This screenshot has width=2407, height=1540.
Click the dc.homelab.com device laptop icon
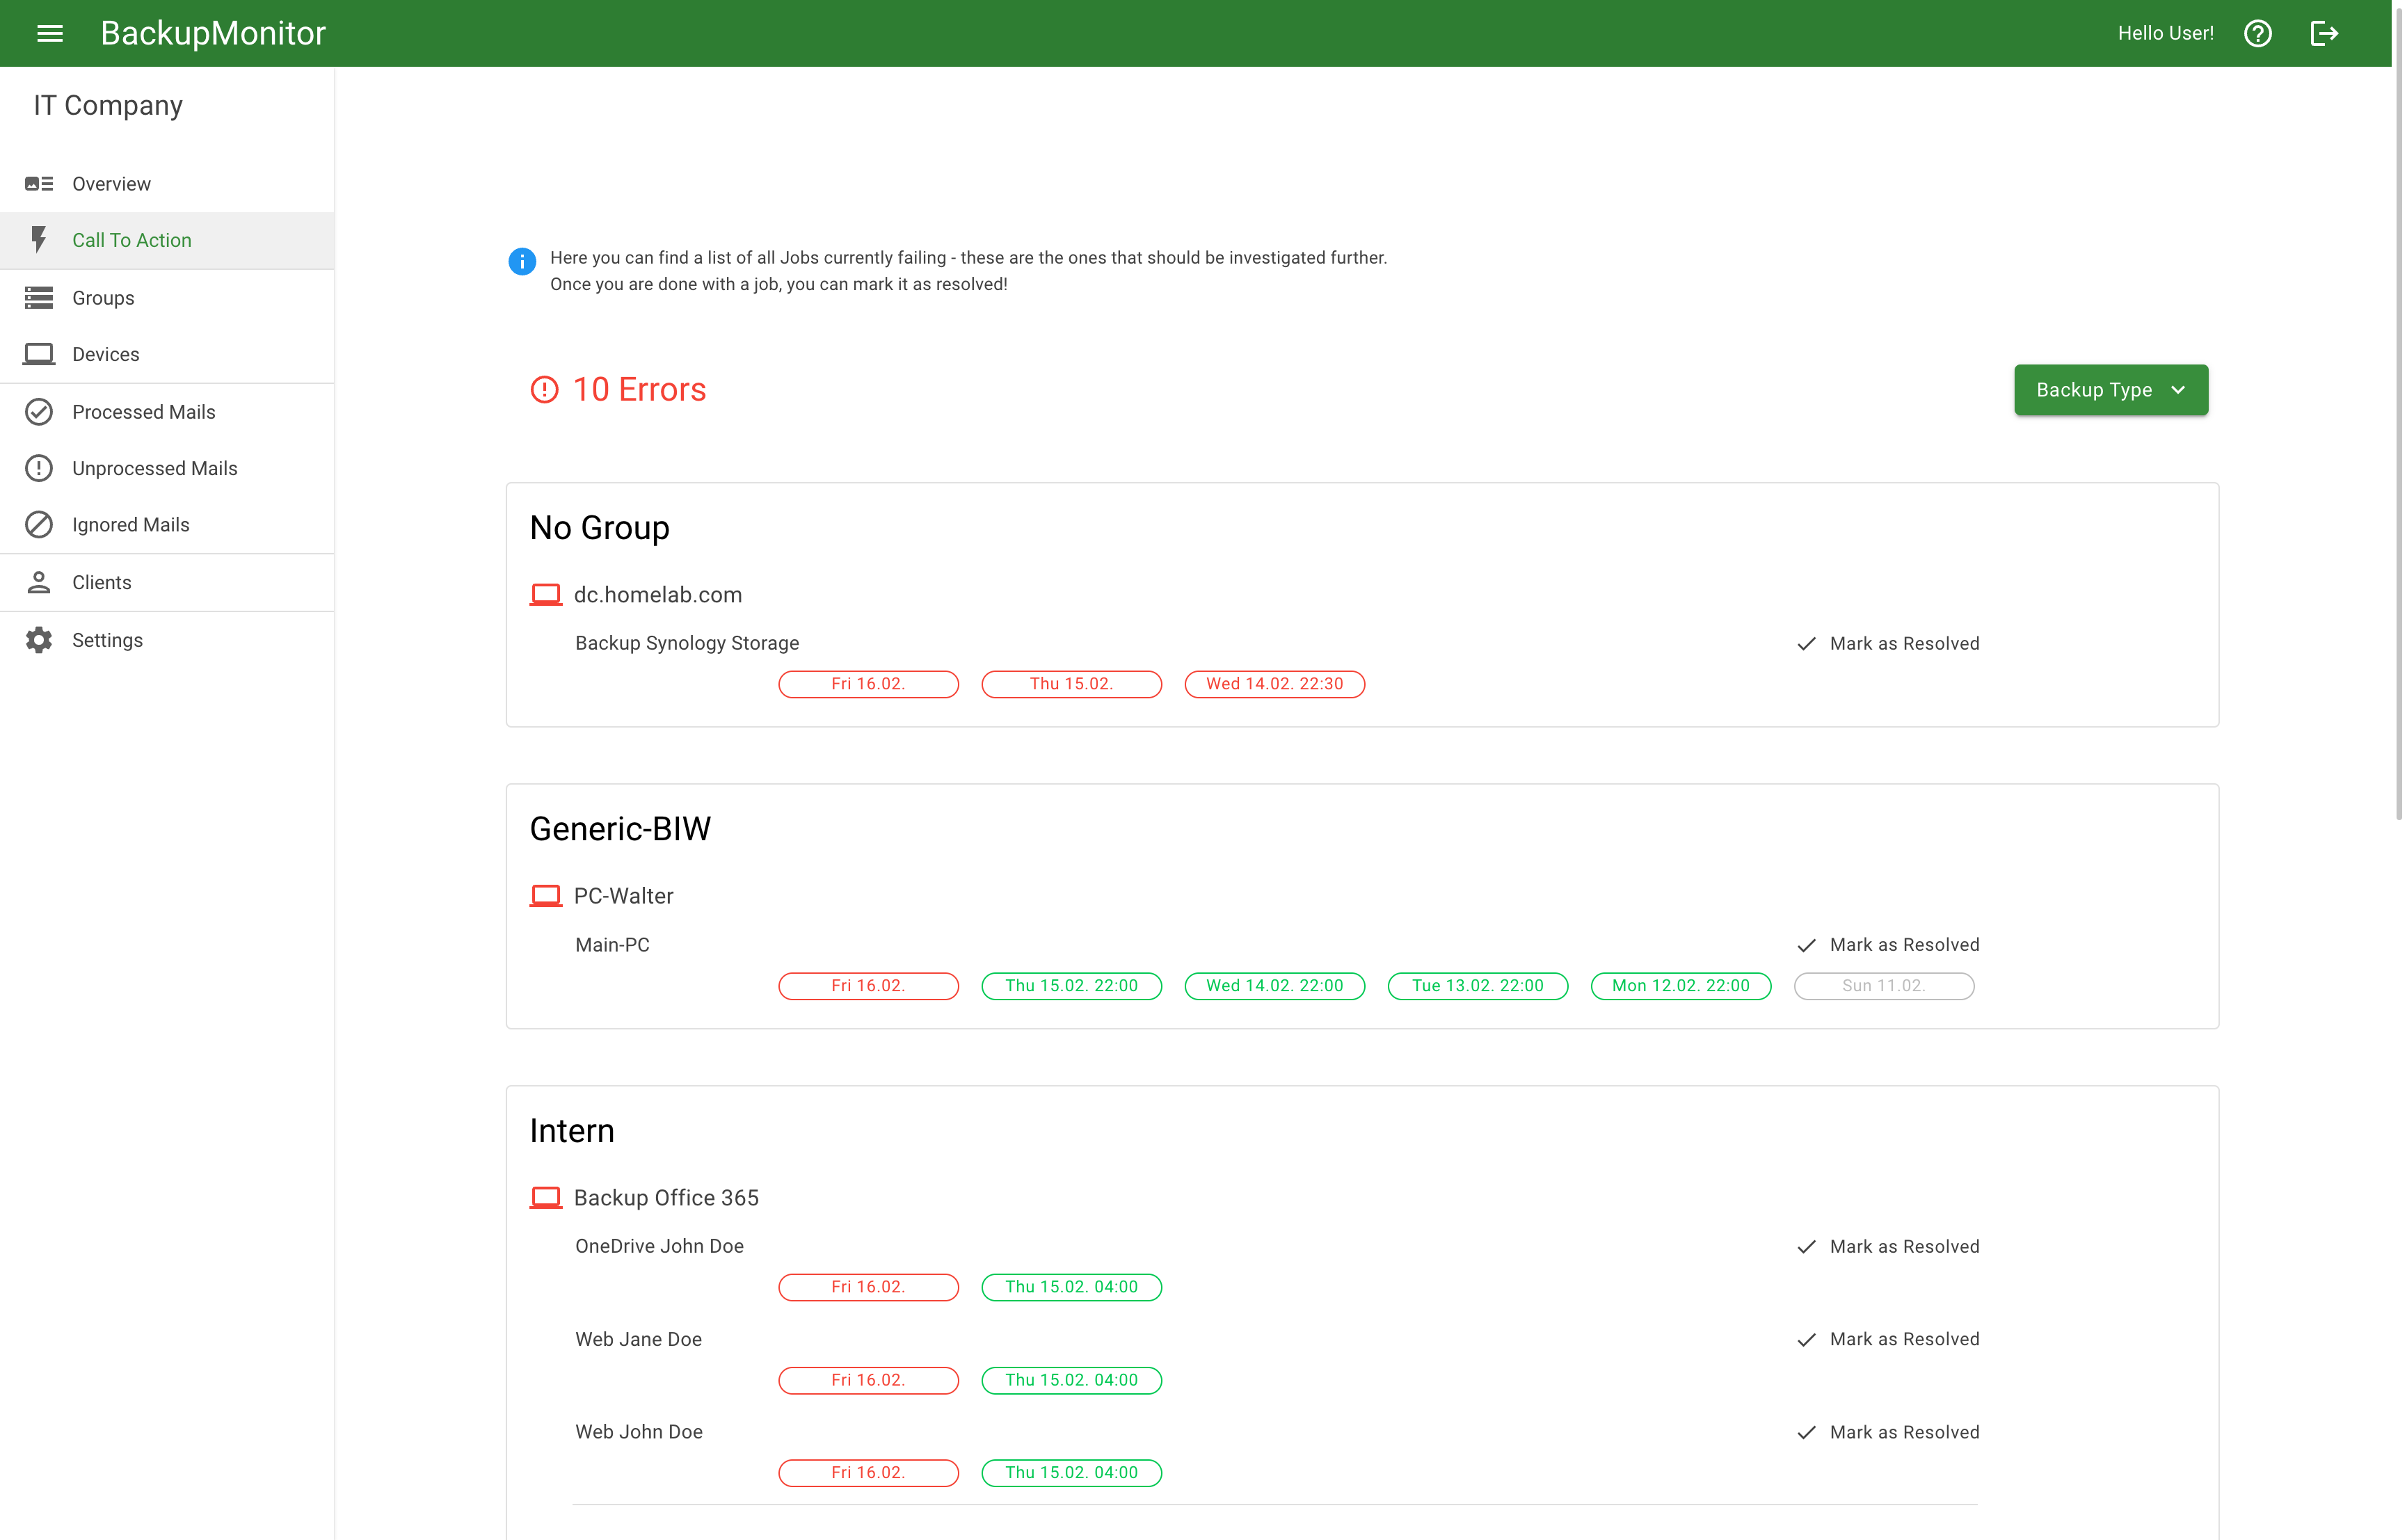pos(546,595)
